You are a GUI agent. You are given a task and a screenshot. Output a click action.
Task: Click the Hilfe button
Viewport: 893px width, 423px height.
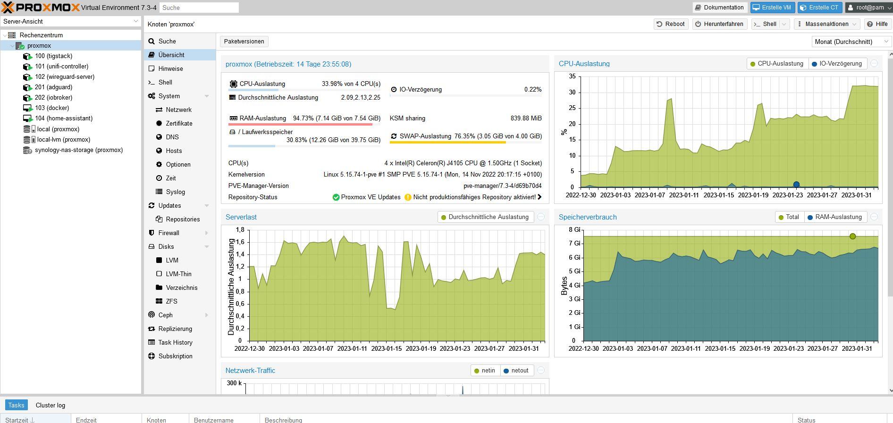click(877, 24)
